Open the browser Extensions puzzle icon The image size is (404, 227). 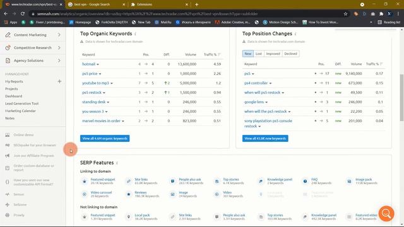381,14
